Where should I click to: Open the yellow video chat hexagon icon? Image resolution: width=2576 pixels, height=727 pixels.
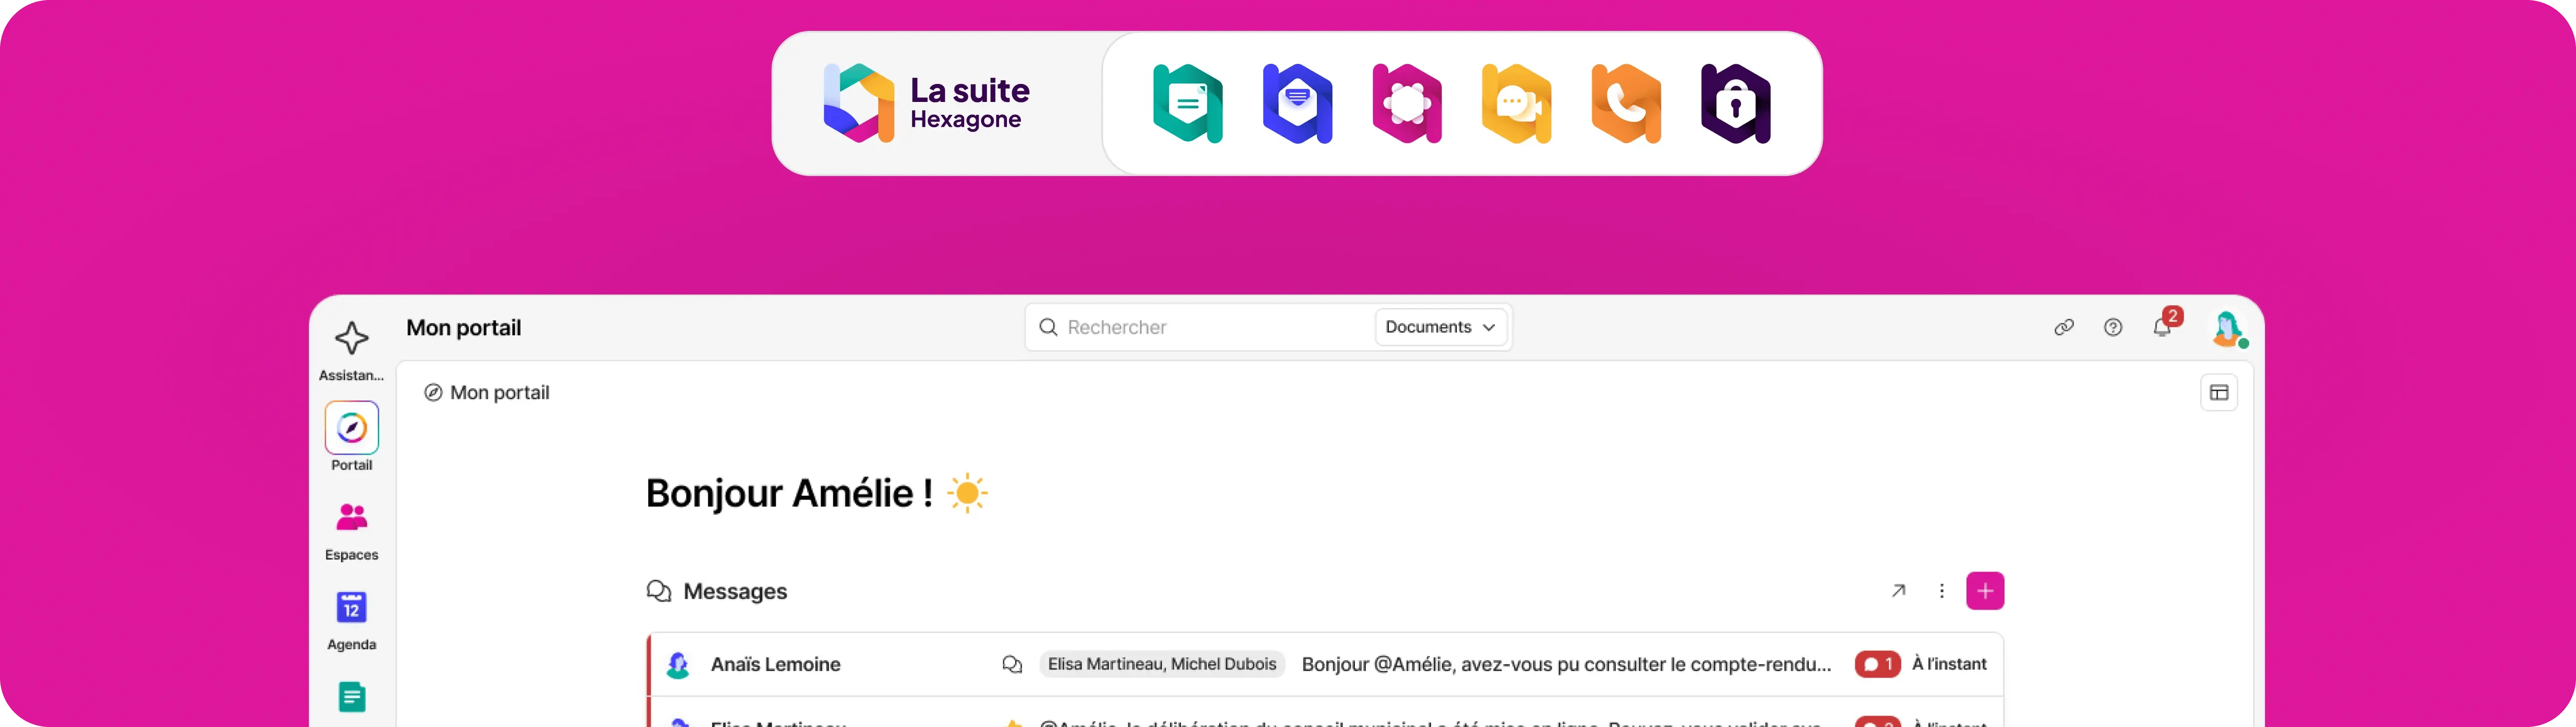click(x=1516, y=103)
